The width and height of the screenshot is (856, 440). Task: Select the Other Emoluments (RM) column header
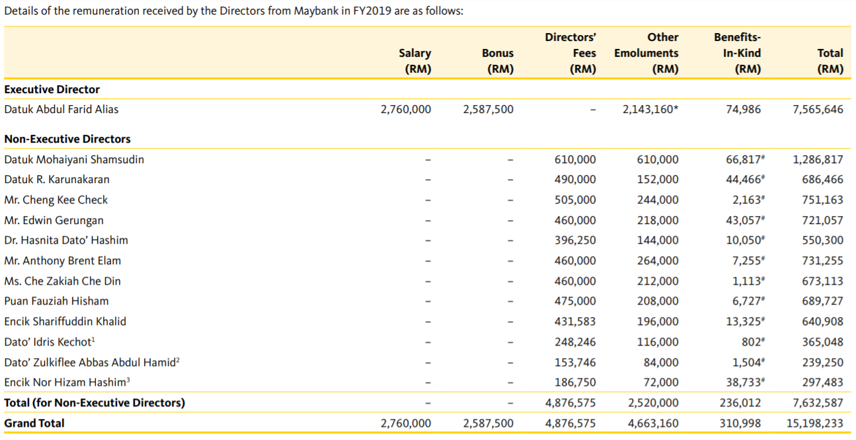[x=646, y=53]
